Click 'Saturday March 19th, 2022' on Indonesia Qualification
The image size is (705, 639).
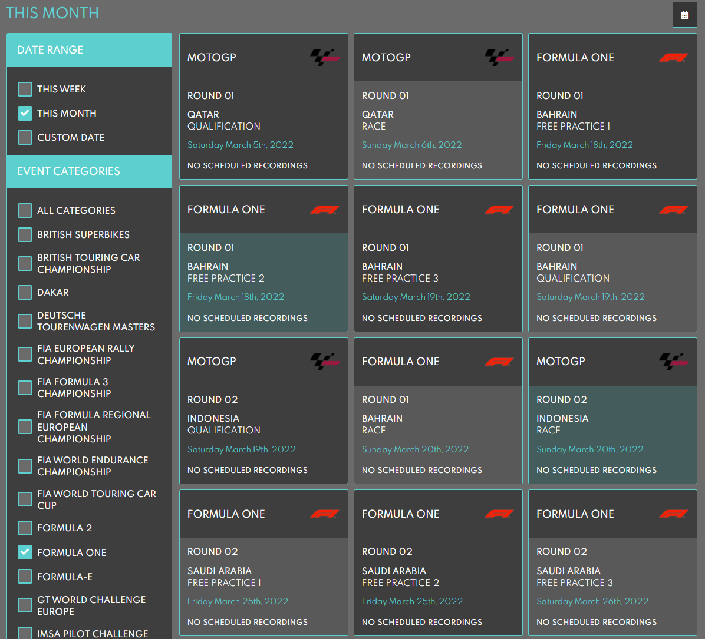point(242,449)
